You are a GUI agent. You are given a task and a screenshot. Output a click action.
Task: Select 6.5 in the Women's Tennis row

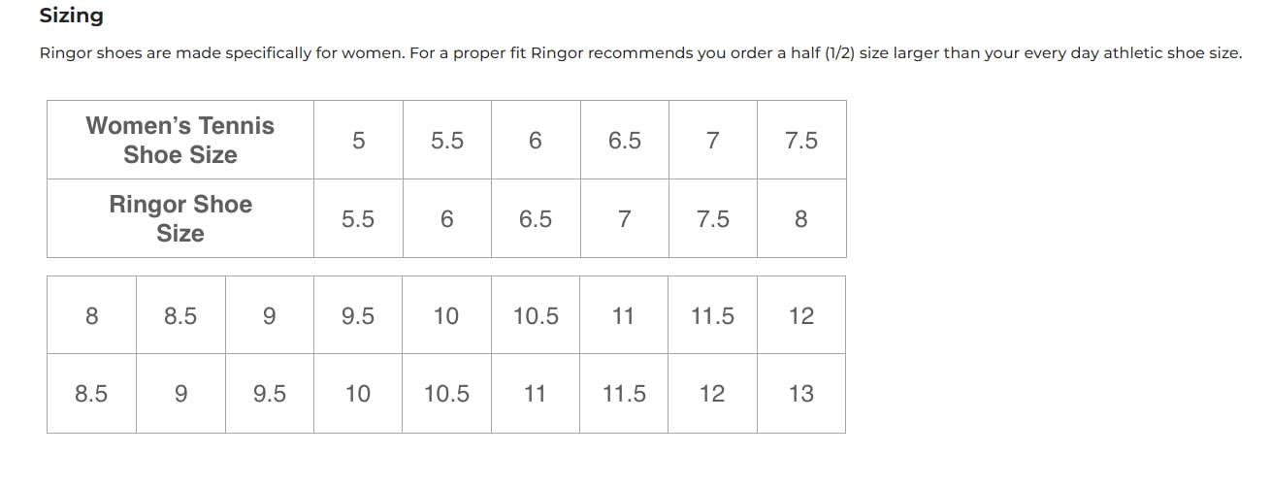[625, 140]
